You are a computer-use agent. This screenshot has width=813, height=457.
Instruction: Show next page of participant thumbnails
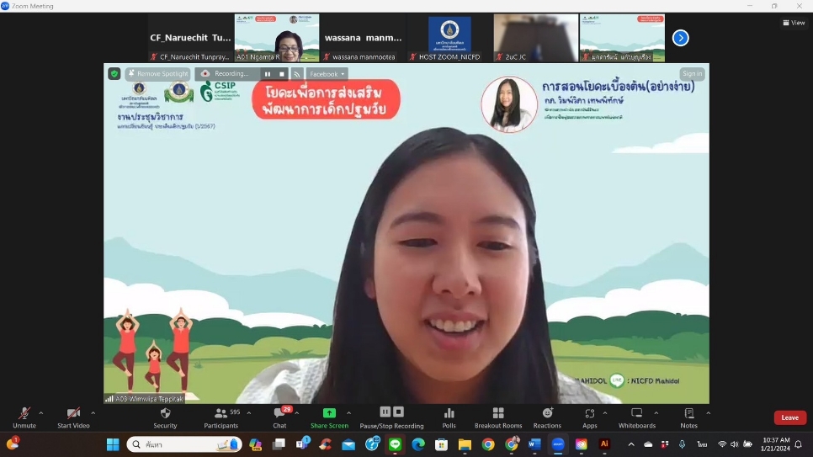click(x=680, y=38)
